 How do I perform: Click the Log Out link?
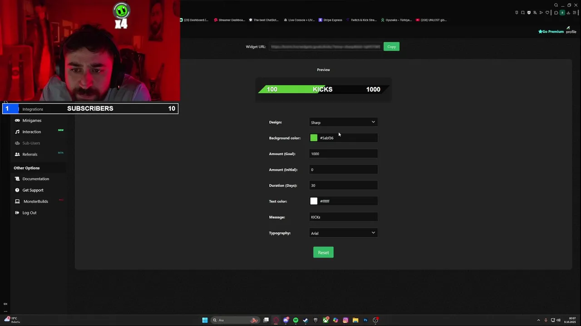pyautogui.click(x=30, y=213)
